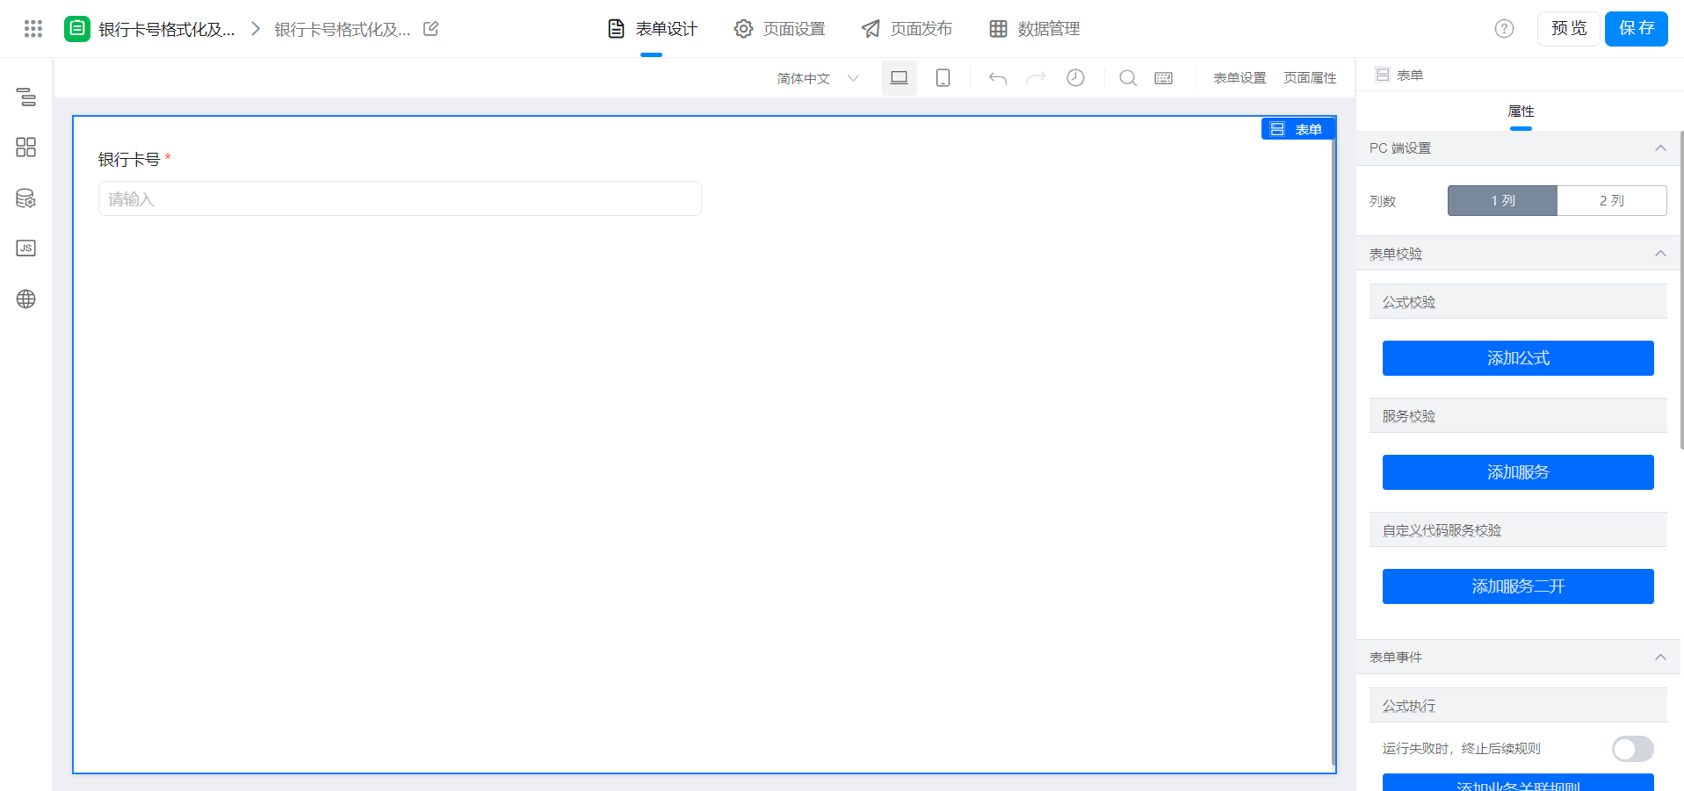Select 2 列 column option

1612,201
